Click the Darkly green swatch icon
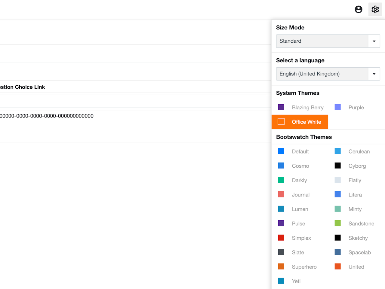The image size is (385, 289). pos(281,180)
